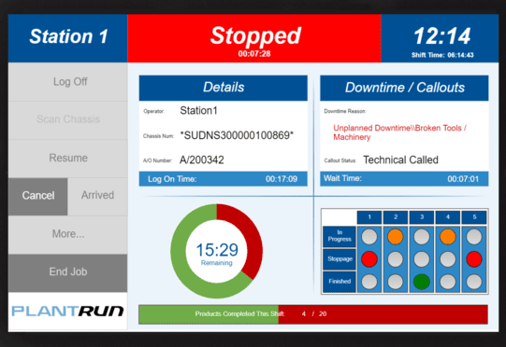The width and height of the screenshot is (506, 347).
Task: Resume the stopped job
Action: tap(67, 158)
